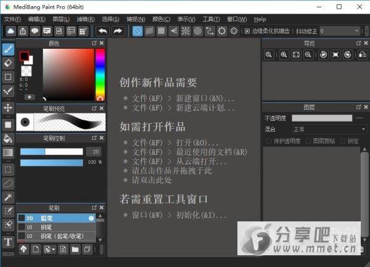Click the cloud icon in top toolbar

pos(11,31)
